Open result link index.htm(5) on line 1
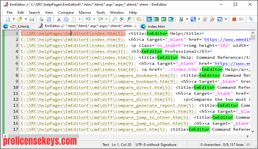 pos(73,34)
